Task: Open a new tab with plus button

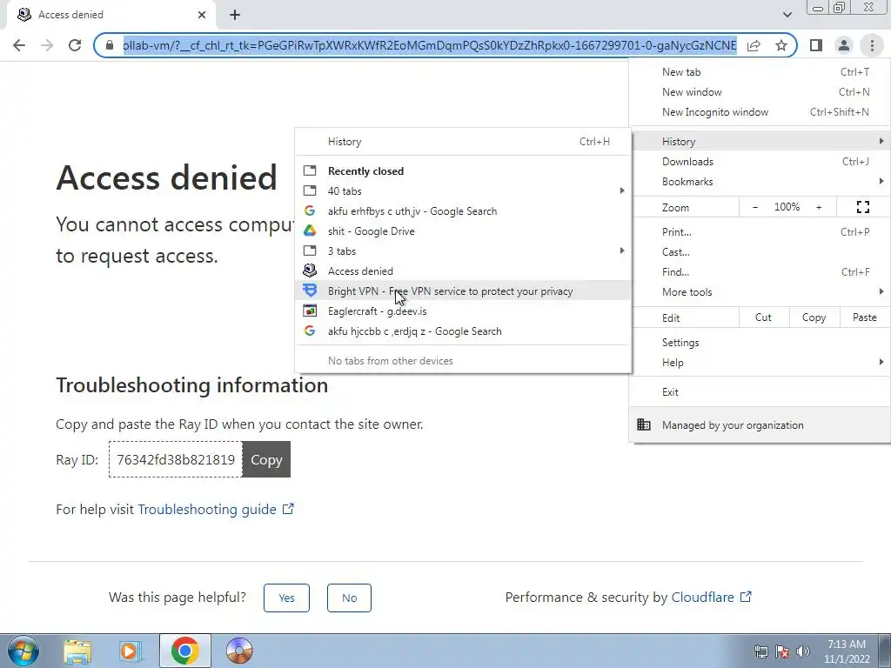Action: pyautogui.click(x=235, y=15)
